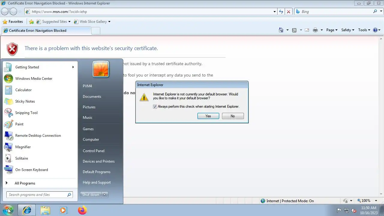Image resolution: width=384 pixels, height=216 pixels.
Task: Open Windows Explorer folder in taskbar
Action: 45,210
